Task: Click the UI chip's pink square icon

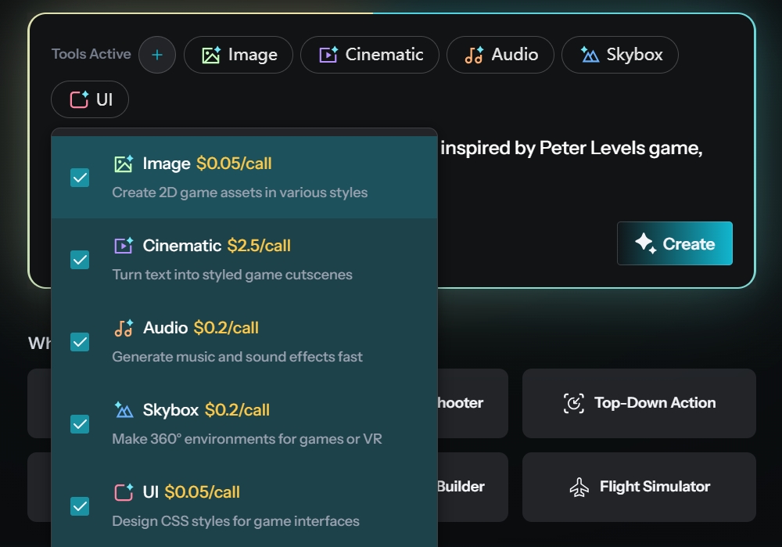Action: 79,100
